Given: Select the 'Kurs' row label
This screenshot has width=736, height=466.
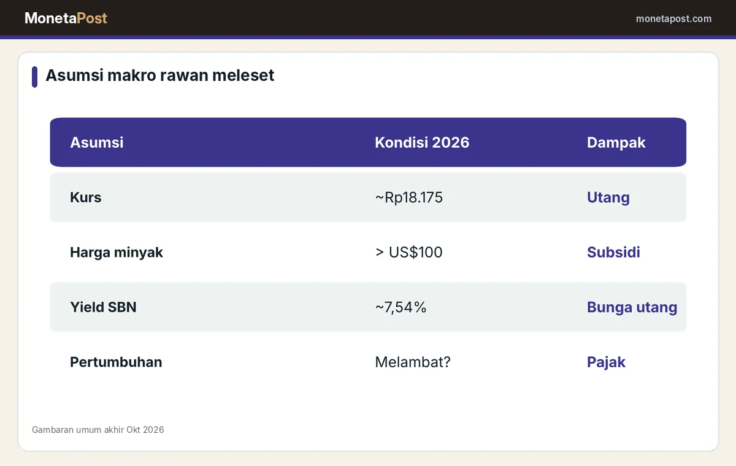Looking at the screenshot, I should point(86,197).
